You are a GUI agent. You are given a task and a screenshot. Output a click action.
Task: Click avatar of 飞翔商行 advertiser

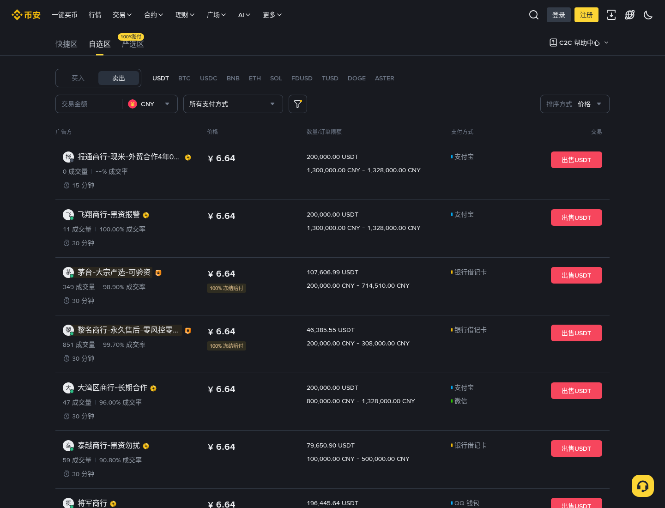68,215
